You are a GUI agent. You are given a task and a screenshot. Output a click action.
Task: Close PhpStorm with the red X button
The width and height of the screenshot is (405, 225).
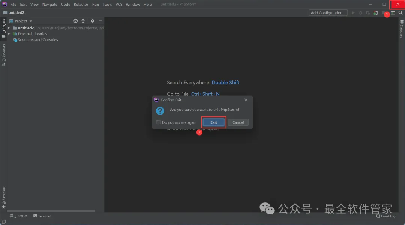coord(398,5)
